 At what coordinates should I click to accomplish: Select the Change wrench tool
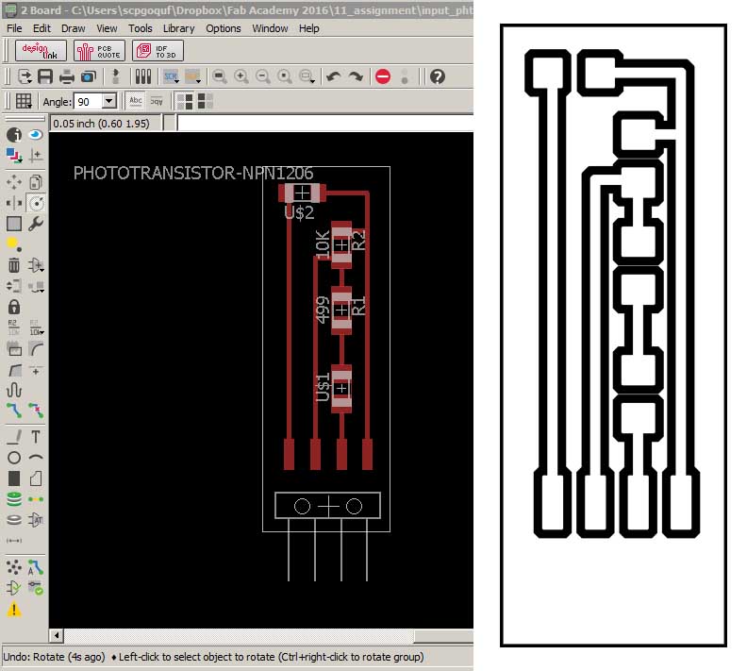click(x=36, y=224)
